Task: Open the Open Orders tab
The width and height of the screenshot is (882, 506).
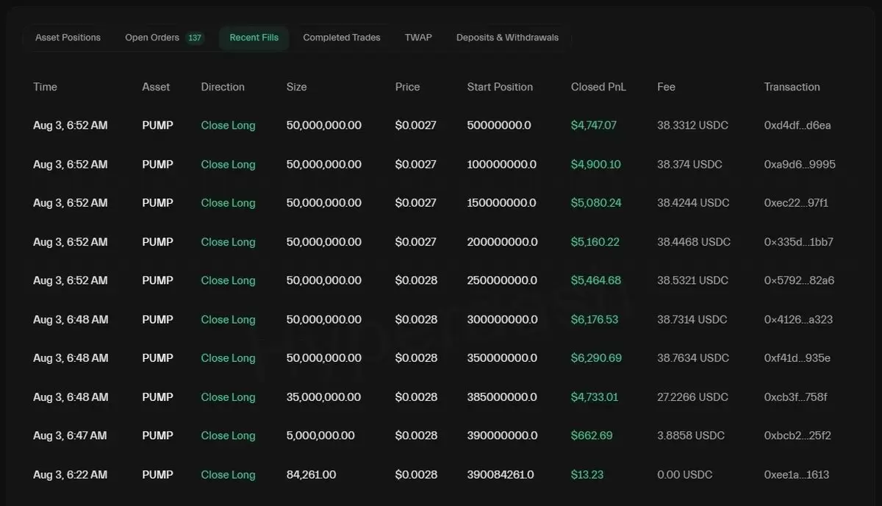Action: coord(163,38)
